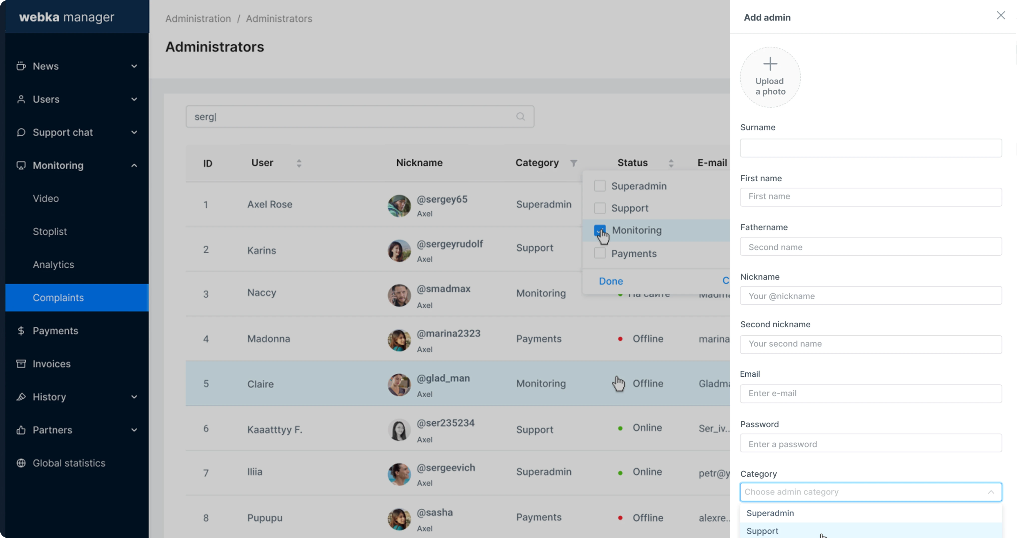This screenshot has height=538, width=1017.
Task: Click the Administration breadcrumb link
Action: coord(198,18)
